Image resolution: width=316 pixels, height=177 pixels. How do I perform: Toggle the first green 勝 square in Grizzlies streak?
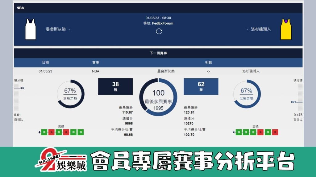[44, 132]
